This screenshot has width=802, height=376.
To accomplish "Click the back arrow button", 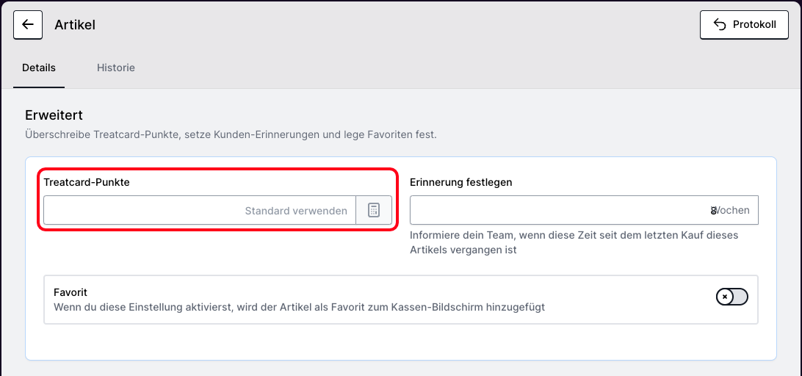I will [28, 24].
